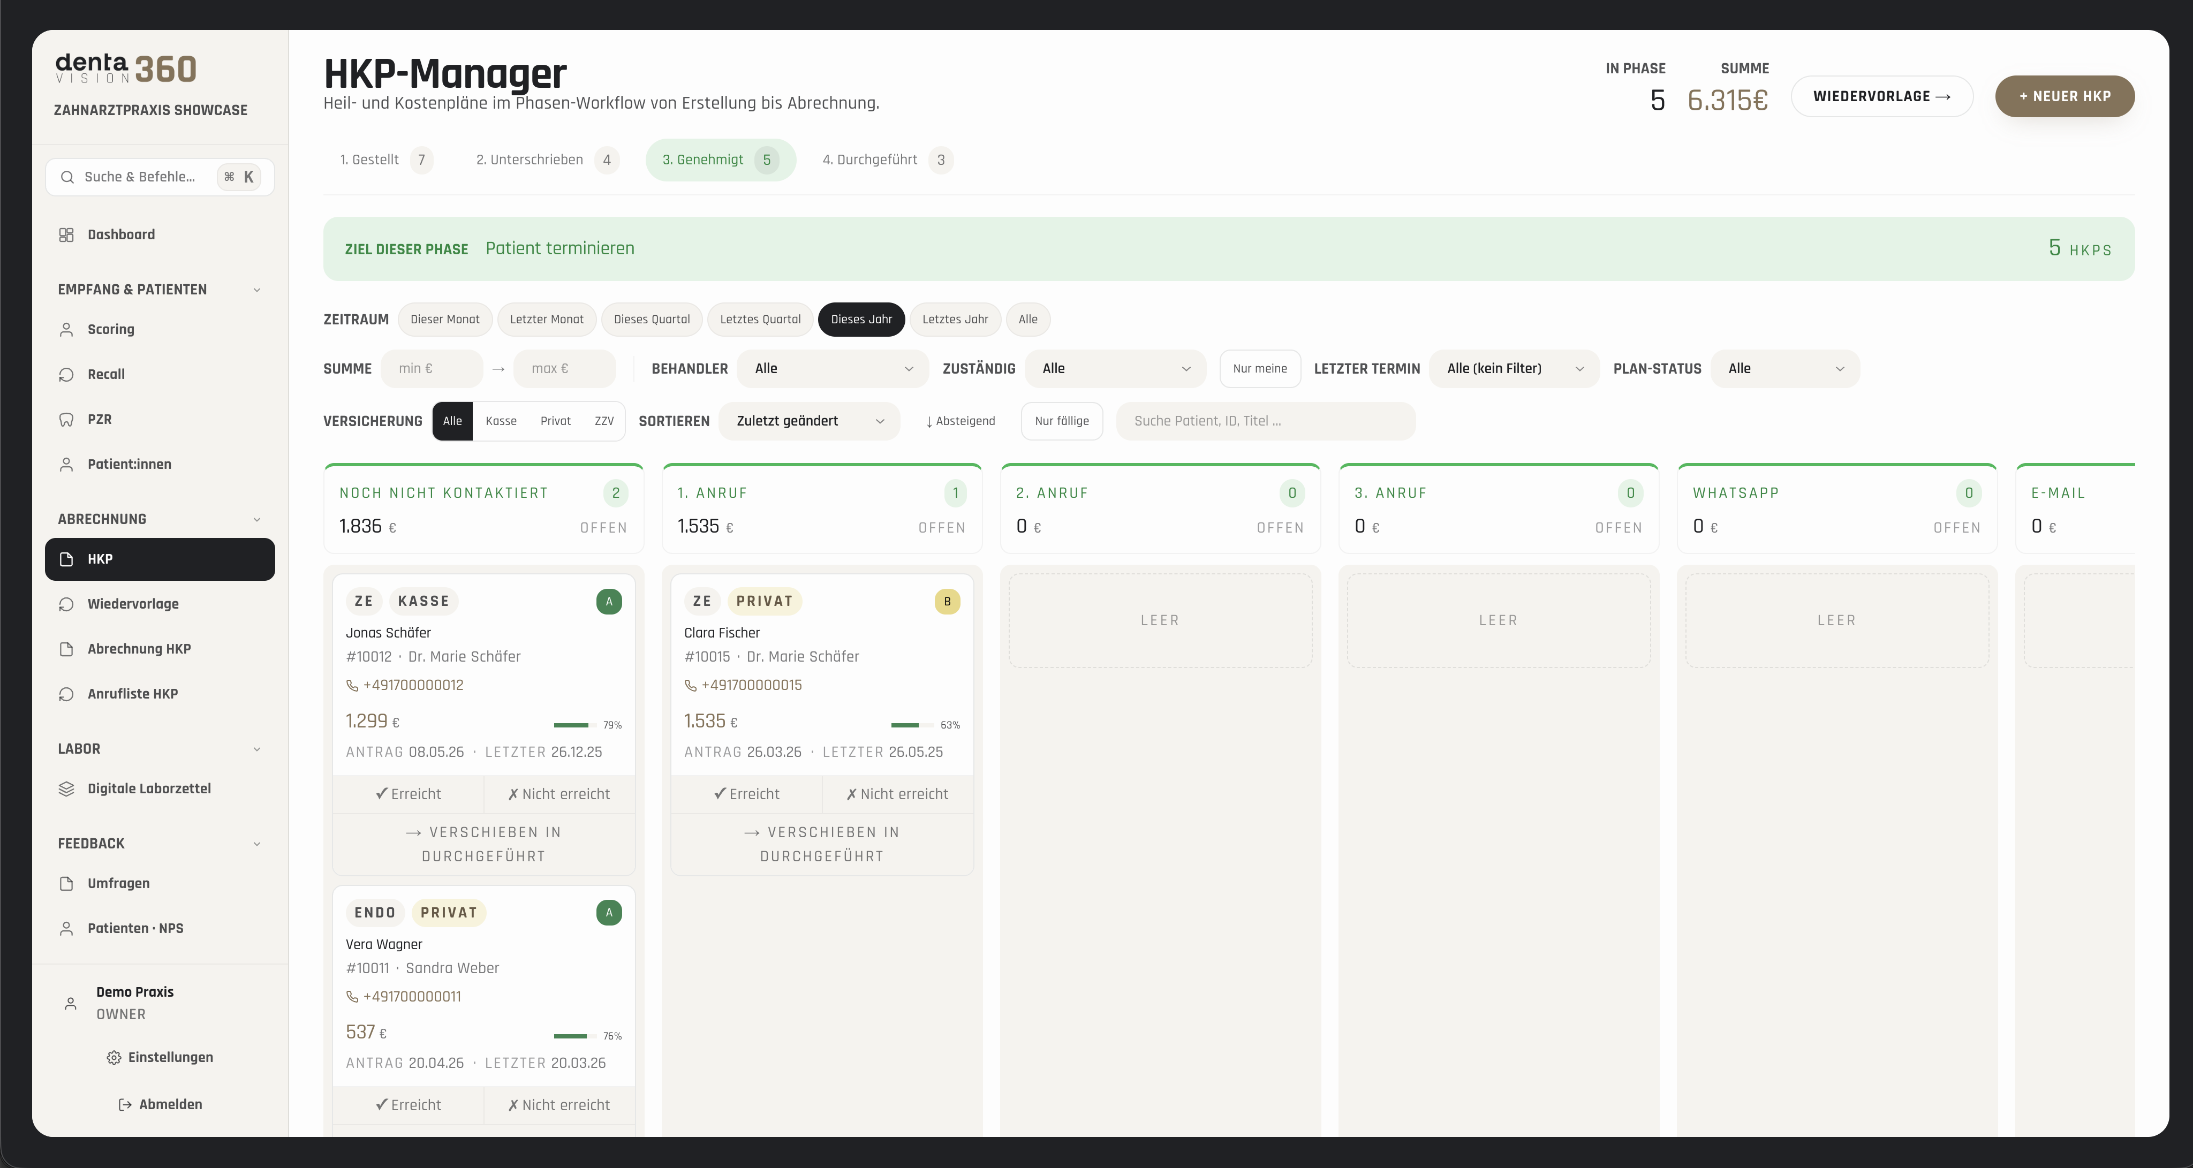Click the Recall speech-bubble icon

click(x=66, y=375)
